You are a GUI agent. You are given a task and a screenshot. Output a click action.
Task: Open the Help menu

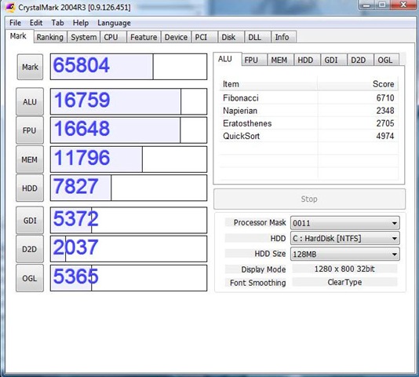point(81,23)
